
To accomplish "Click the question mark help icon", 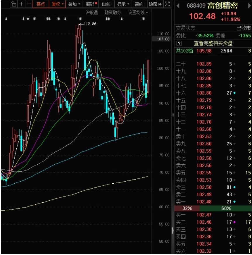I will pyautogui.click(x=179, y=44).
